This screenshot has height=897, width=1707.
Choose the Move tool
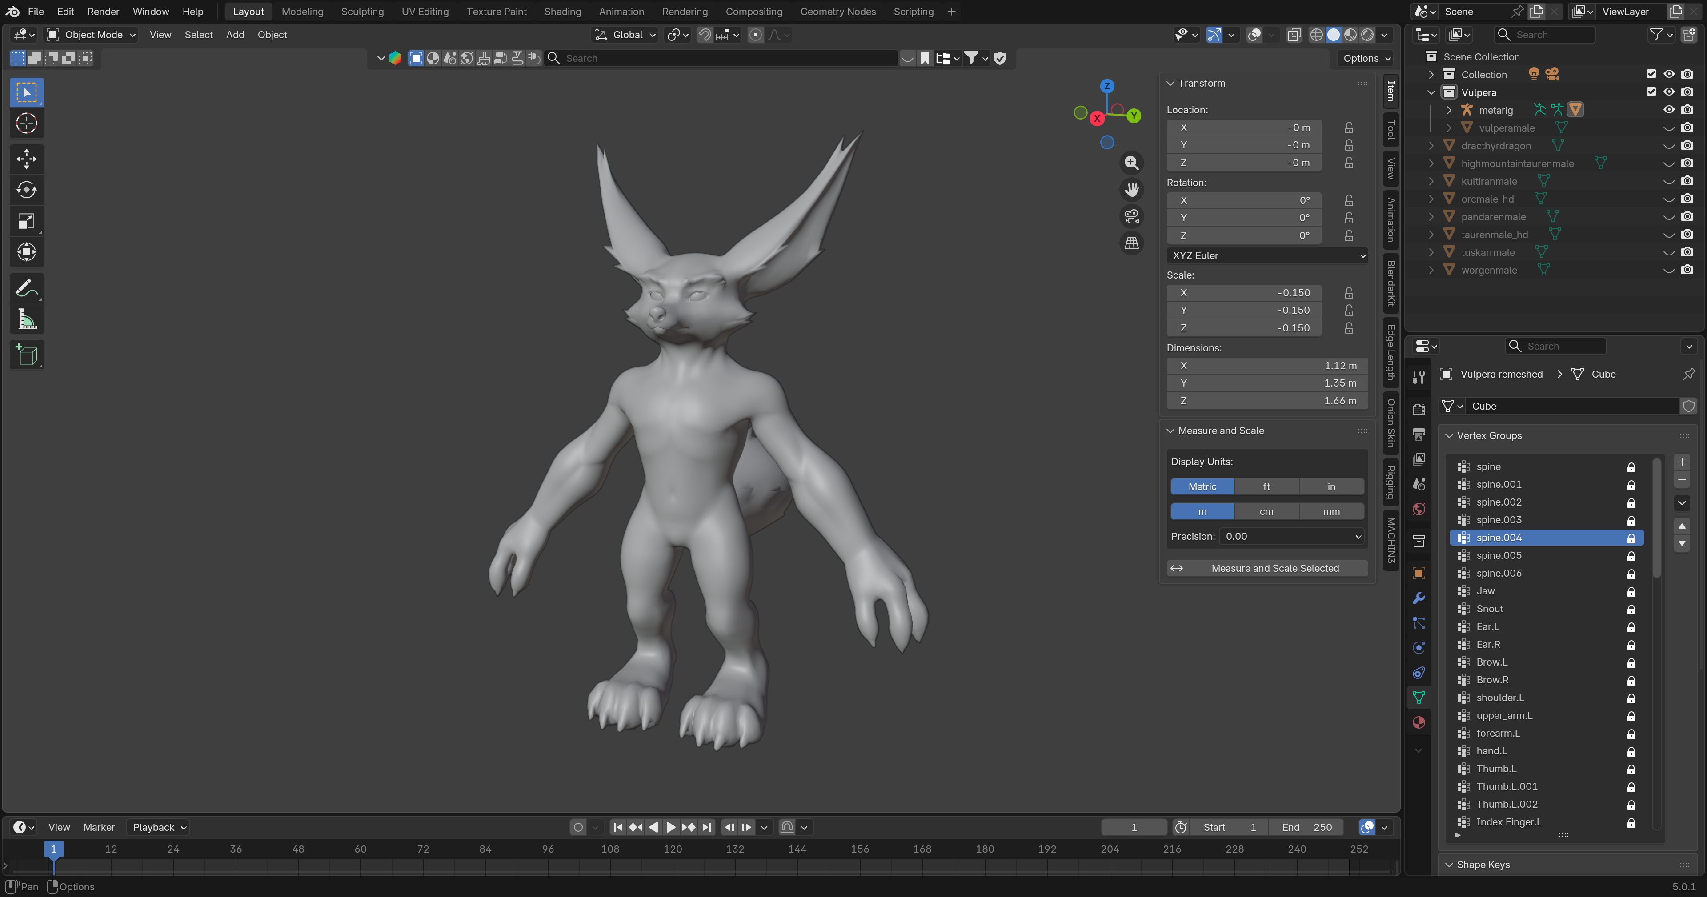point(27,159)
